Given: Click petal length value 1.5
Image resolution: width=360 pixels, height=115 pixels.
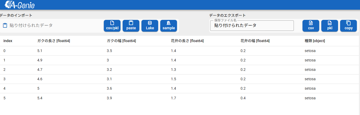Looking at the screenshot, I should click(x=173, y=79).
